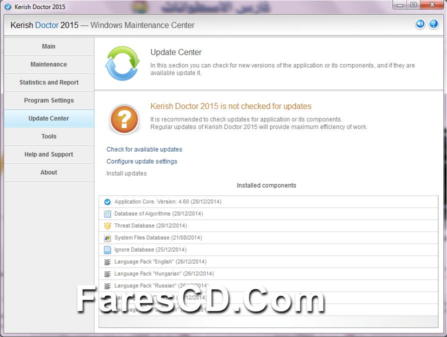Click the Installed components heading

click(266, 185)
